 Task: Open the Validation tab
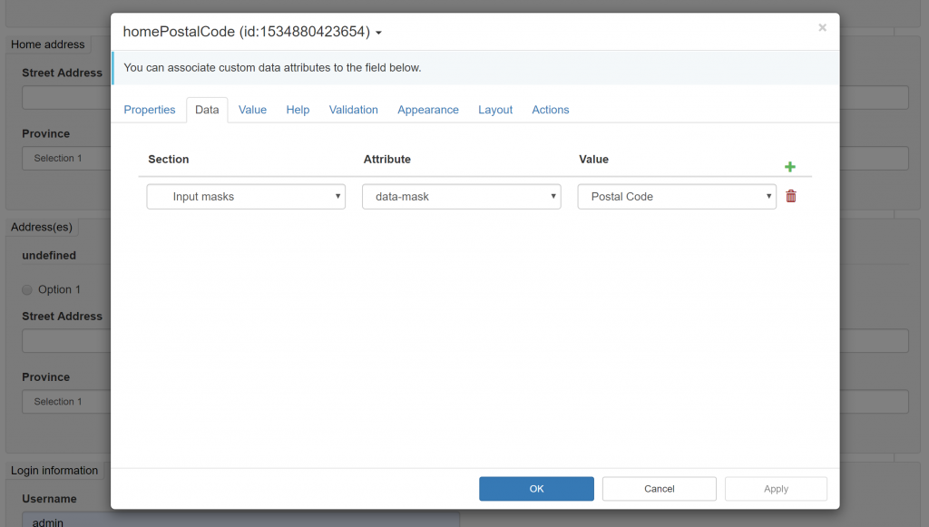click(x=353, y=109)
